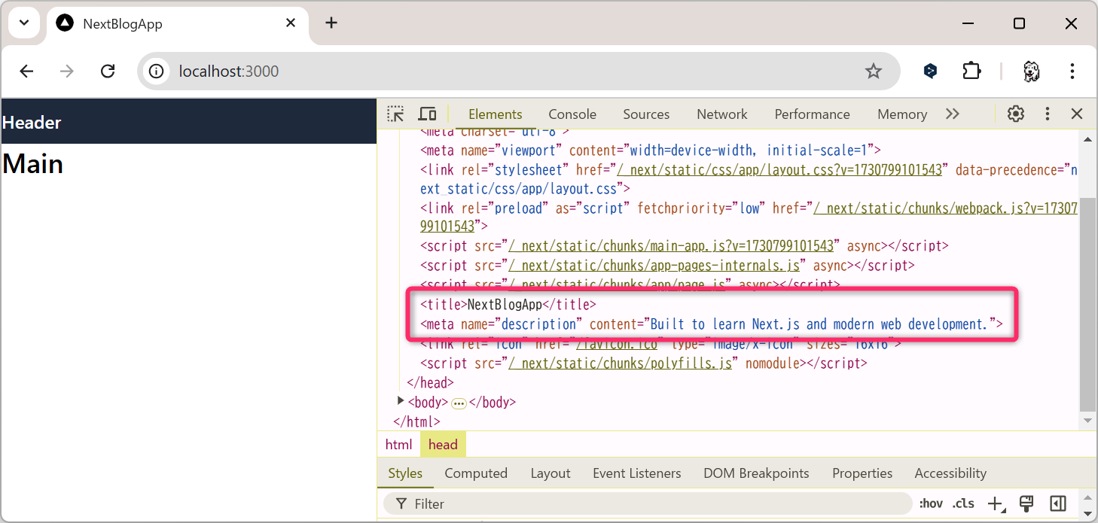
Task: Bookmark this page with star icon
Action: point(873,71)
